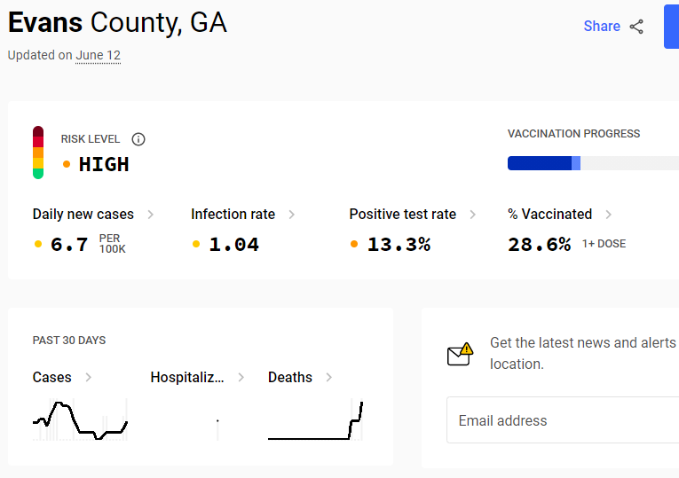The image size is (679, 478).
Task: Open the Deaths sparkline chart
Action: click(x=315, y=419)
